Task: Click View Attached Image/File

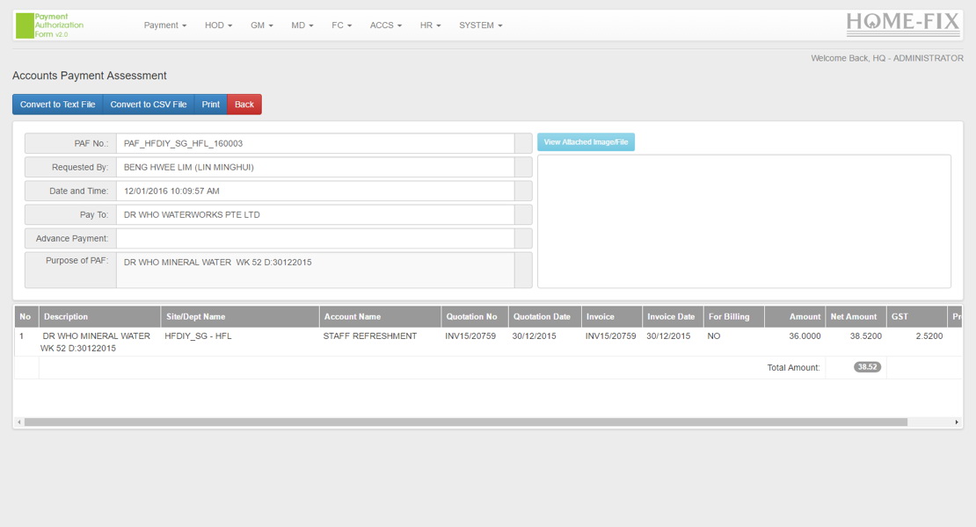Action: tap(586, 141)
